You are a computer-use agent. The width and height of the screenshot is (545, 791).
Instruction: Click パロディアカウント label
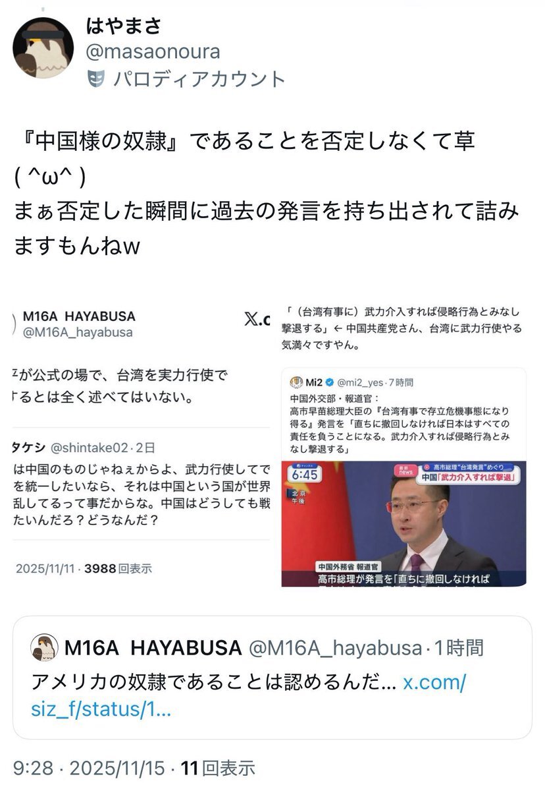click(x=199, y=80)
